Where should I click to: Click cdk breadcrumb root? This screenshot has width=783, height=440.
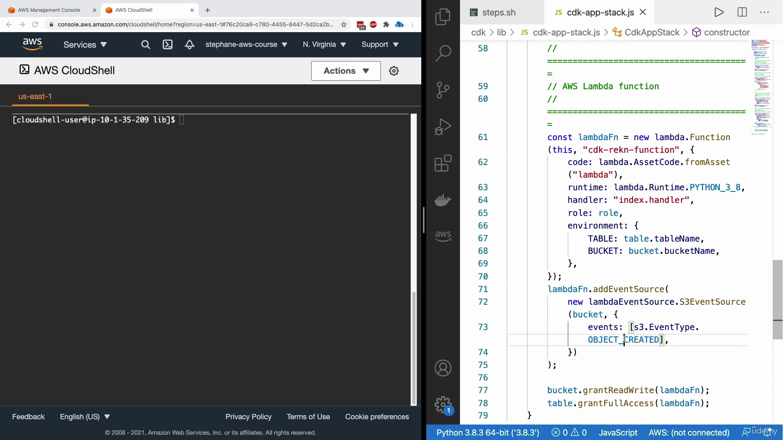coord(478,33)
